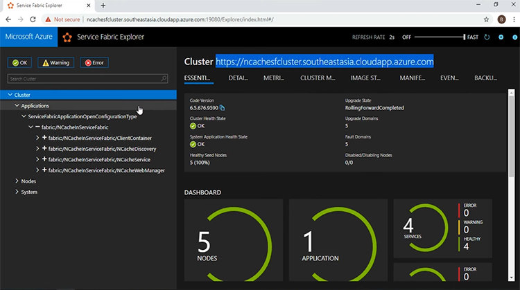Viewport: 520px width, 290px height.
Task: Adjust the refresh rate slider handle
Action: point(465,37)
